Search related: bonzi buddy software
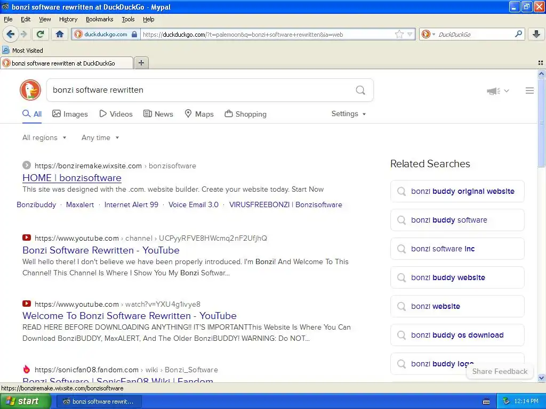 457,220
